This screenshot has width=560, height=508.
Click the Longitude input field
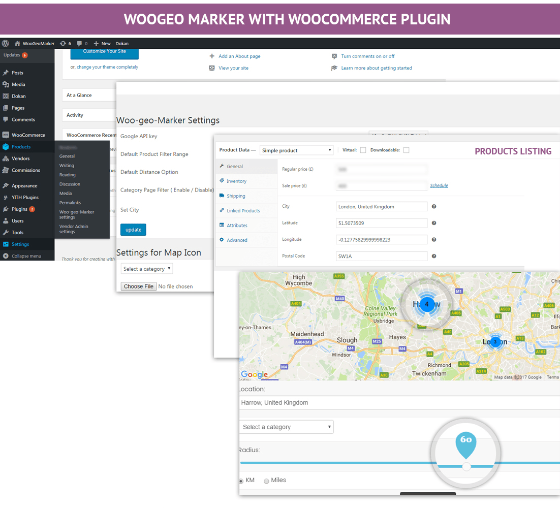point(382,240)
